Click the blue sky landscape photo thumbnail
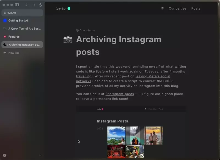Image resolution: width=220 pixels, height=160 pixels. coord(116,136)
